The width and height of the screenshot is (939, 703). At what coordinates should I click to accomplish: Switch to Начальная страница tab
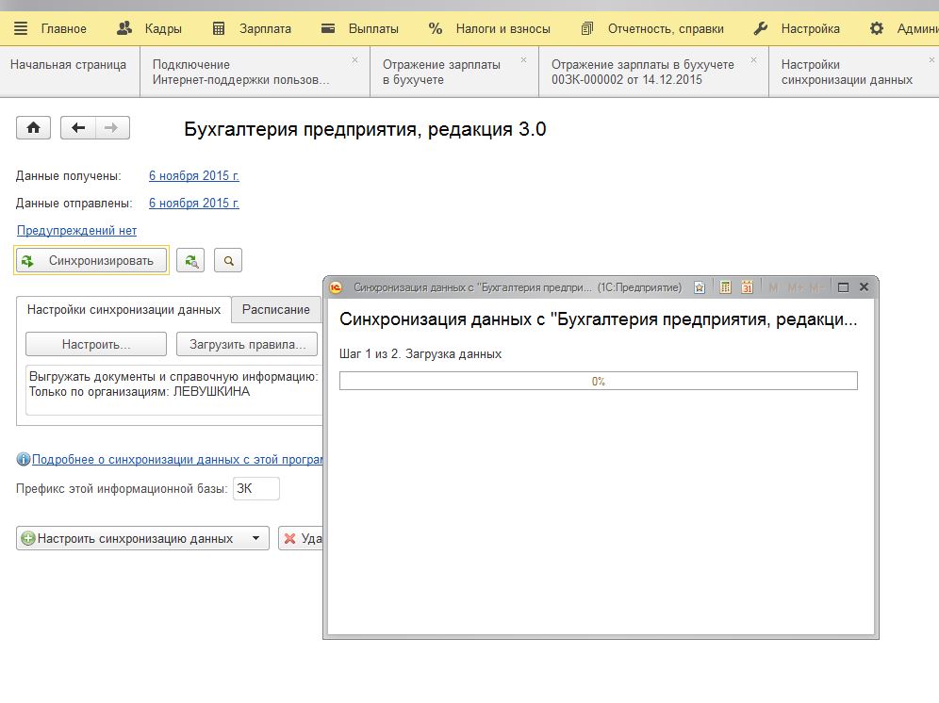[68, 65]
